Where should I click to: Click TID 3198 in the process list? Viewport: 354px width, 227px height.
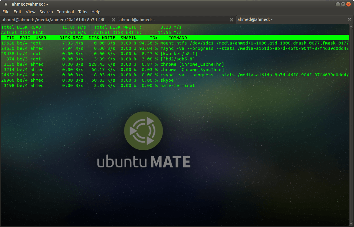(x=9, y=85)
